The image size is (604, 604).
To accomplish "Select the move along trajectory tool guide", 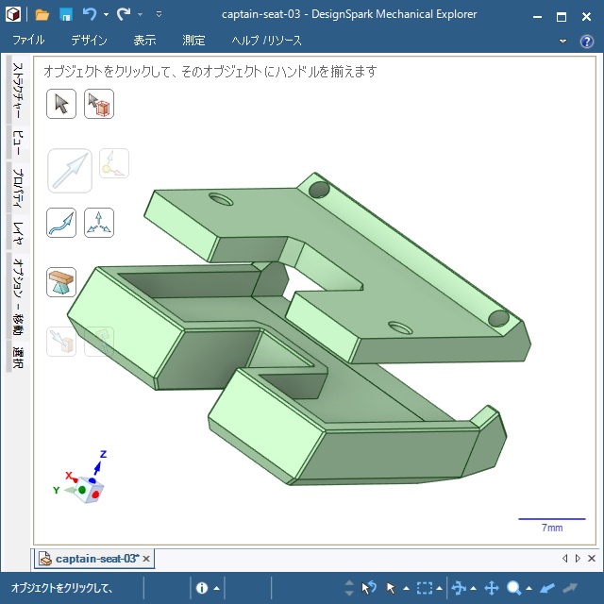I will pyautogui.click(x=61, y=223).
